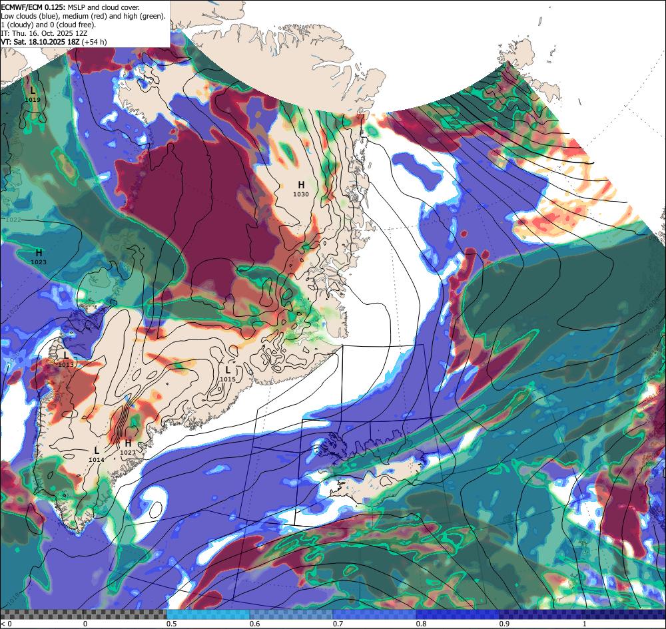Click the '< 0' colorbar label

(6, 624)
